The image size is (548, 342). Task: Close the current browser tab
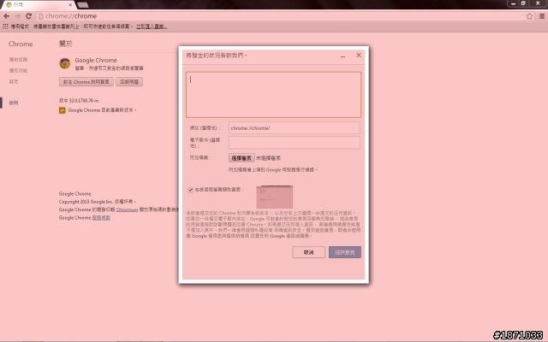[x=70, y=5]
